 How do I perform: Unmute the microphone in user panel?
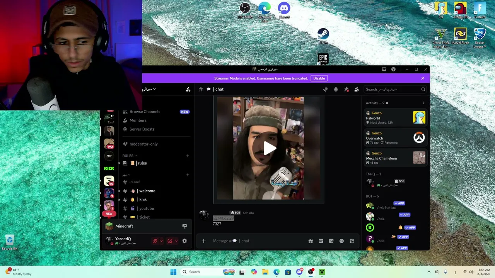[x=155, y=241]
